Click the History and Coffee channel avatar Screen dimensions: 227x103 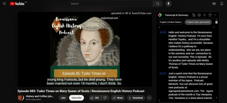pos(21,98)
